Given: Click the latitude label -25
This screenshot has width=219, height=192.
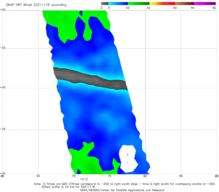Looking at the screenshot, I should click(x=3, y=48).
